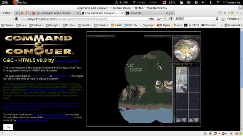
Task: Open the pinned Google Reader tab
Action: [x=33, y=13]
